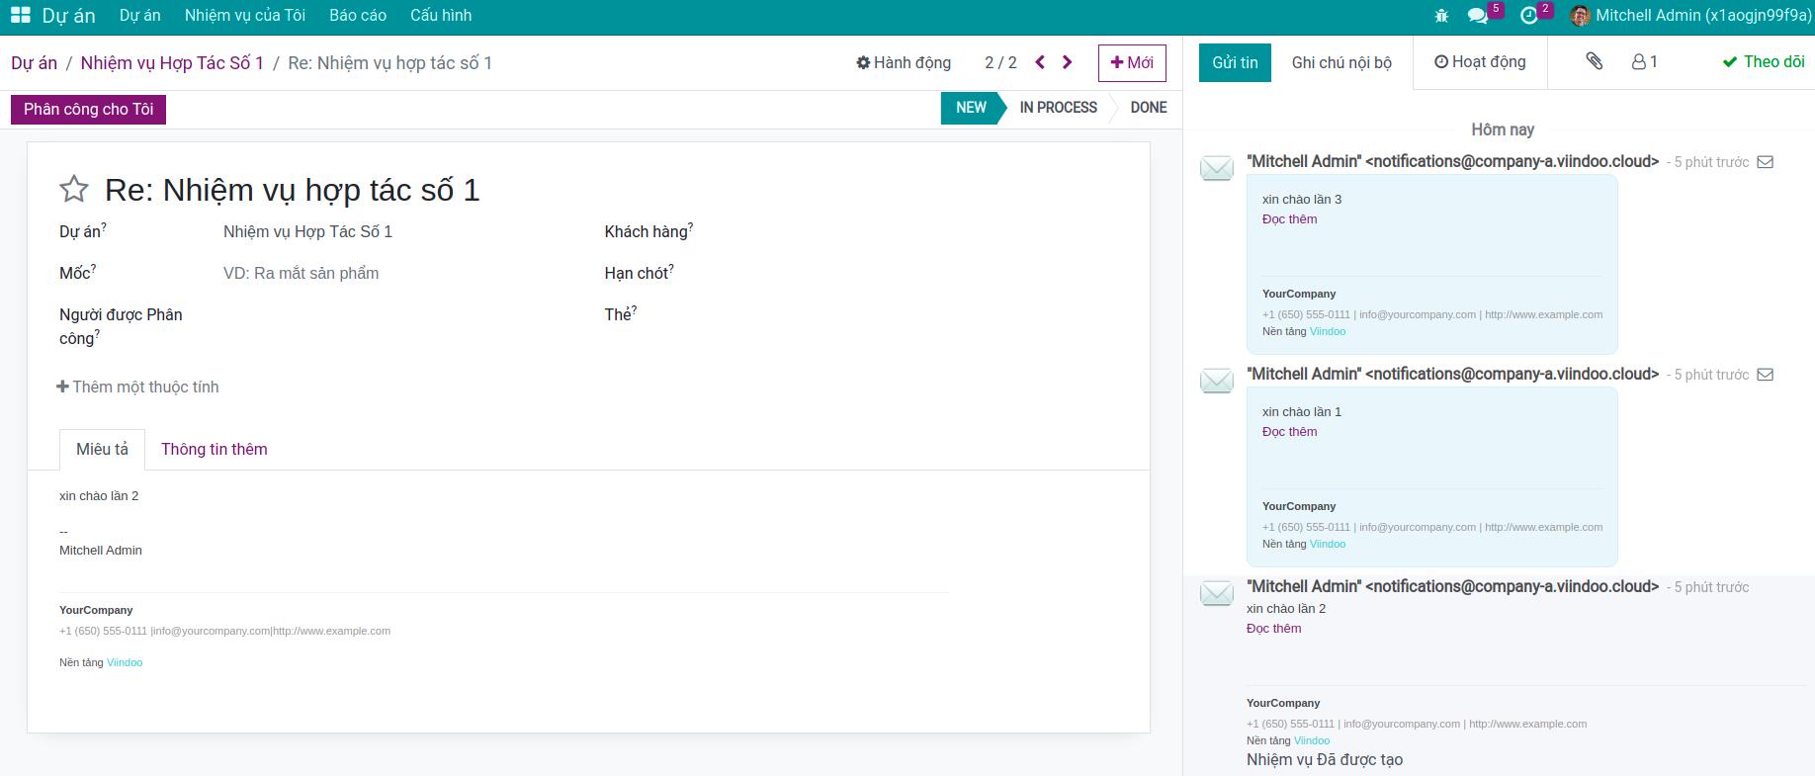Expand Đọc thêm under chatter 'xin chào lần 2'
Screen dimensions: 1815x776
coord(1273,629)
